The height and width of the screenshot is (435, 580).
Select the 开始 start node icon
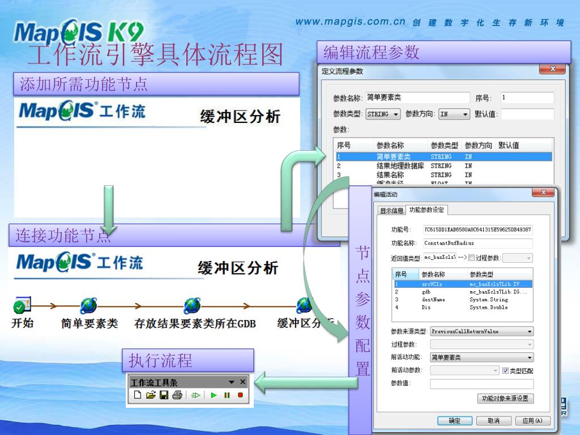22,304
